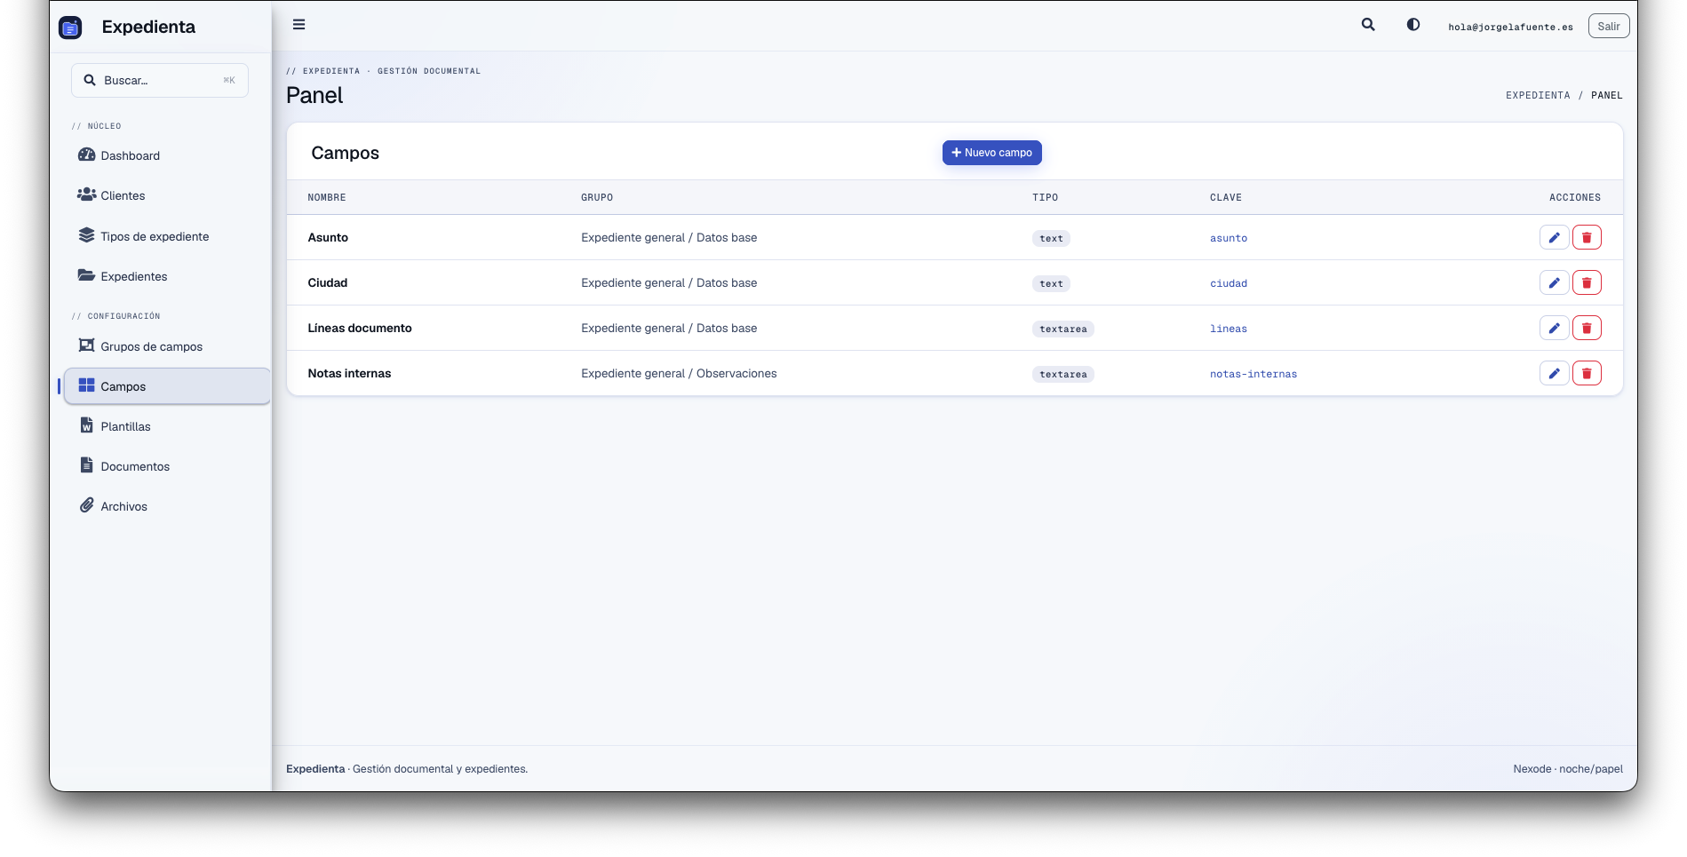Toggle the sidebar hamburger menu

pyautogui.click(x=299, y=25)
